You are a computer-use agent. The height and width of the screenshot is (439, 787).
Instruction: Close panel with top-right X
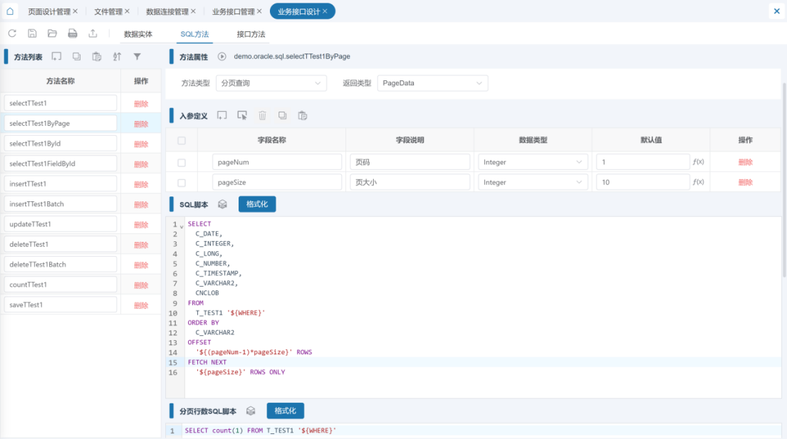(x=776, y=11)
